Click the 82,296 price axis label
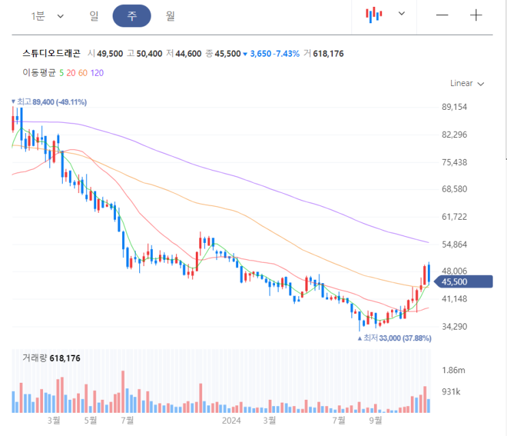Screen dimensions: 507x436 click(x=454, y=134)
